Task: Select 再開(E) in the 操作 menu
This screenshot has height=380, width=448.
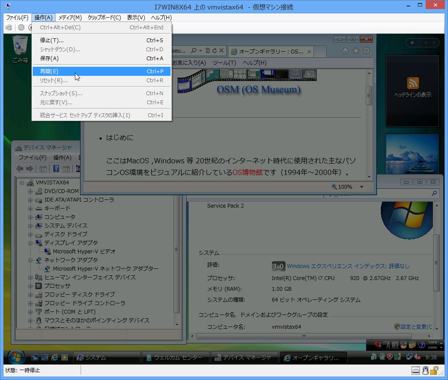Action: point(101,72)
